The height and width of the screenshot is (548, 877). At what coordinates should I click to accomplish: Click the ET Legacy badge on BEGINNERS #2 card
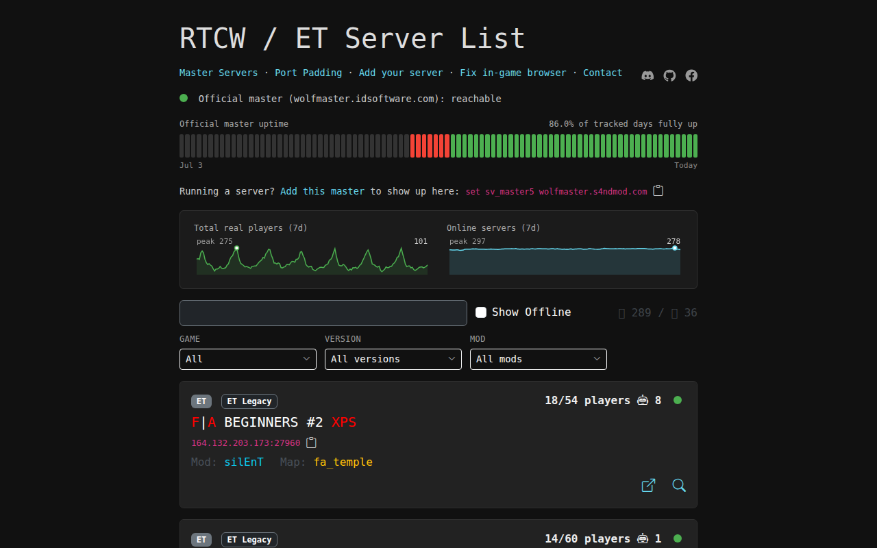(249, 401)
